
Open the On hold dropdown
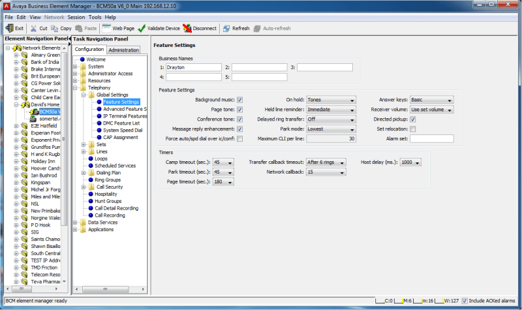pyautogui.click(x=331, y=100)
